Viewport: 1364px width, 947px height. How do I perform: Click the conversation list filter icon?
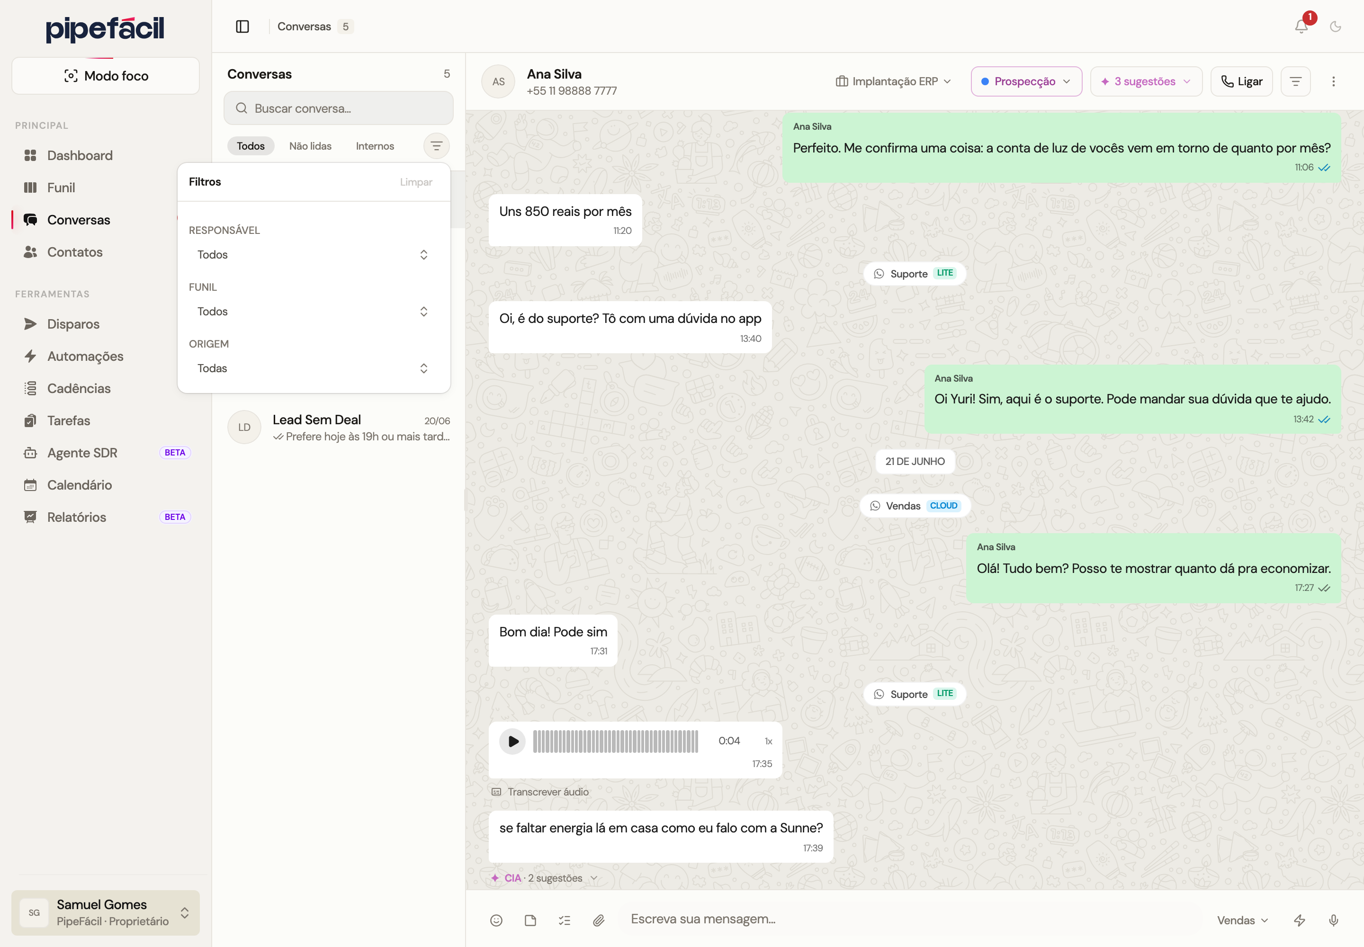click(x=436, y=146)
